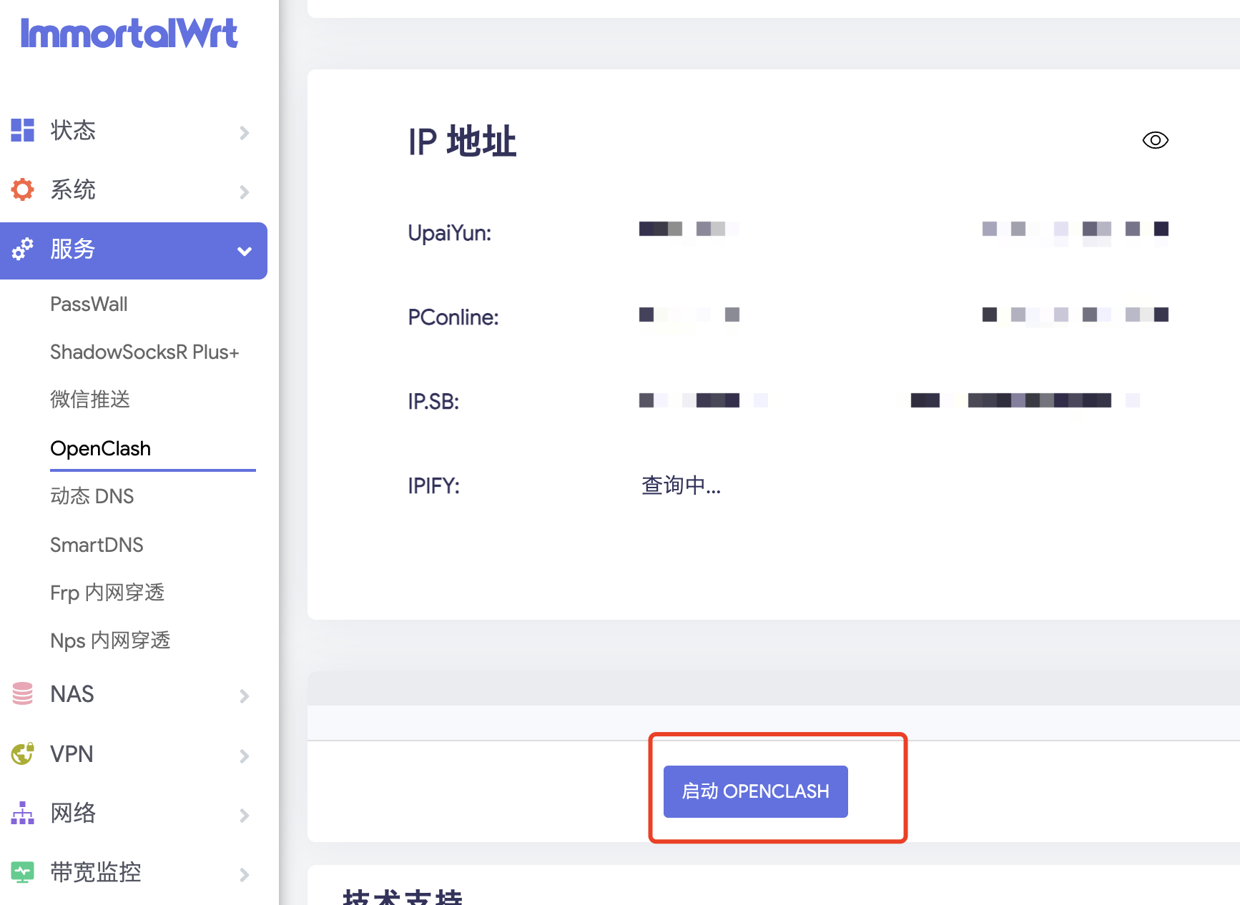This screenshot has width=1240, height=905.
Task: Click the orange system gear icon
Action: (22, 189)
